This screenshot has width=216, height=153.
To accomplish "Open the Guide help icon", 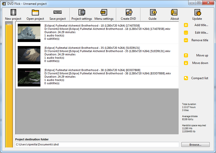I will click(153, 12).
